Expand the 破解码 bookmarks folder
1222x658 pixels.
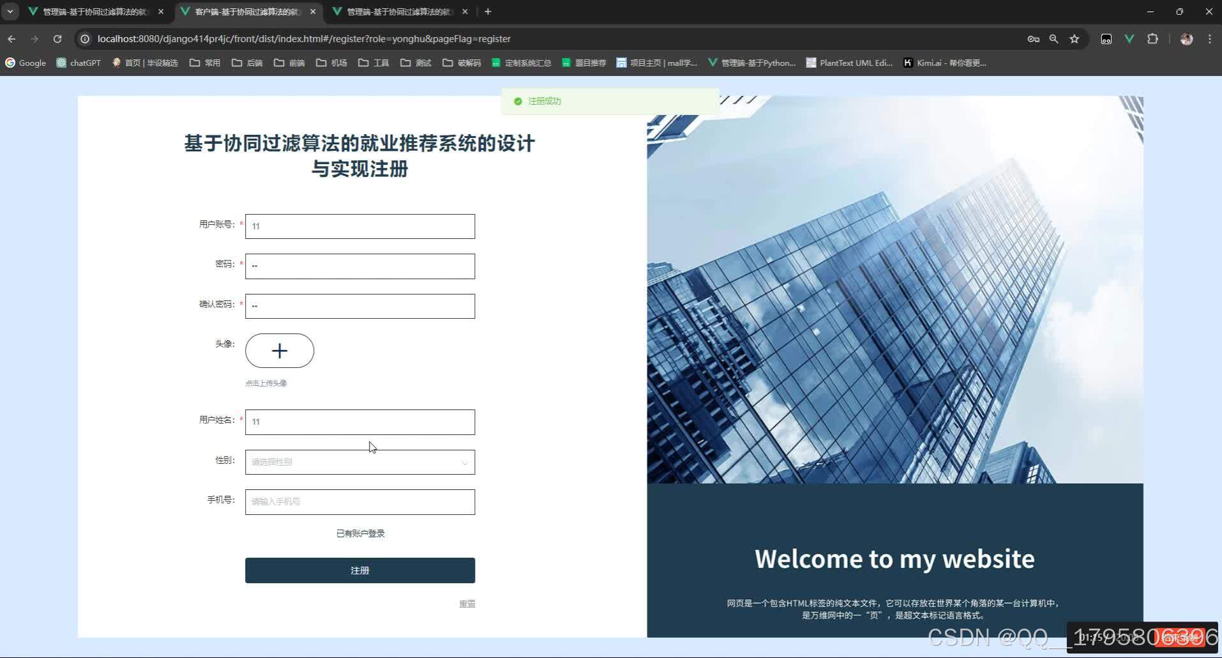click(x=462, y=63)
